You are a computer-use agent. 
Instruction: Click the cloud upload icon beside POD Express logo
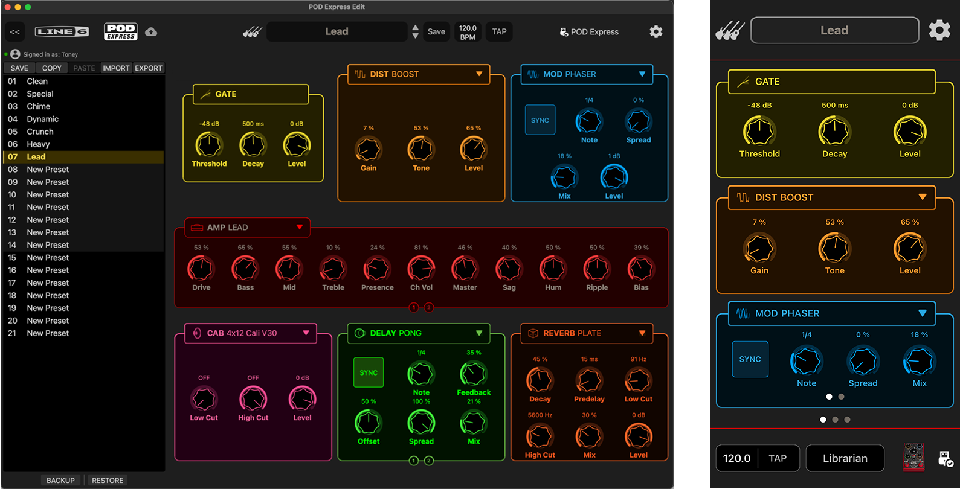pyautogui.click(x=151, y=32)
